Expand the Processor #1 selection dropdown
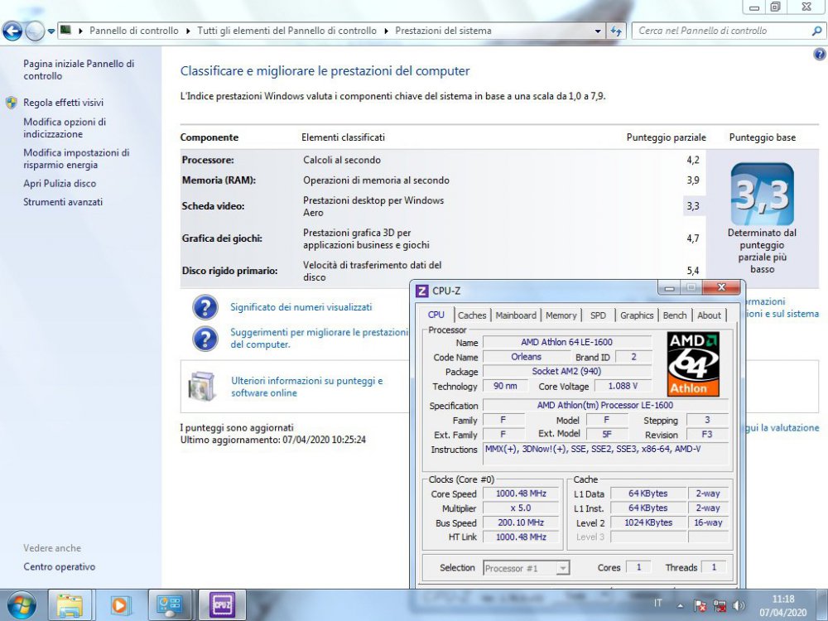Screen dimensions: 828x621 [x=563, y=568]
